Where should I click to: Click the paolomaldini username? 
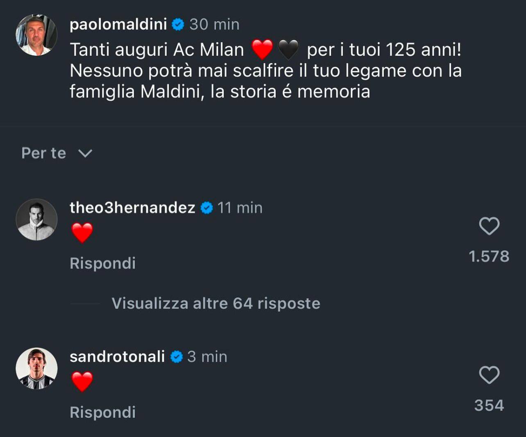(118, 24)
